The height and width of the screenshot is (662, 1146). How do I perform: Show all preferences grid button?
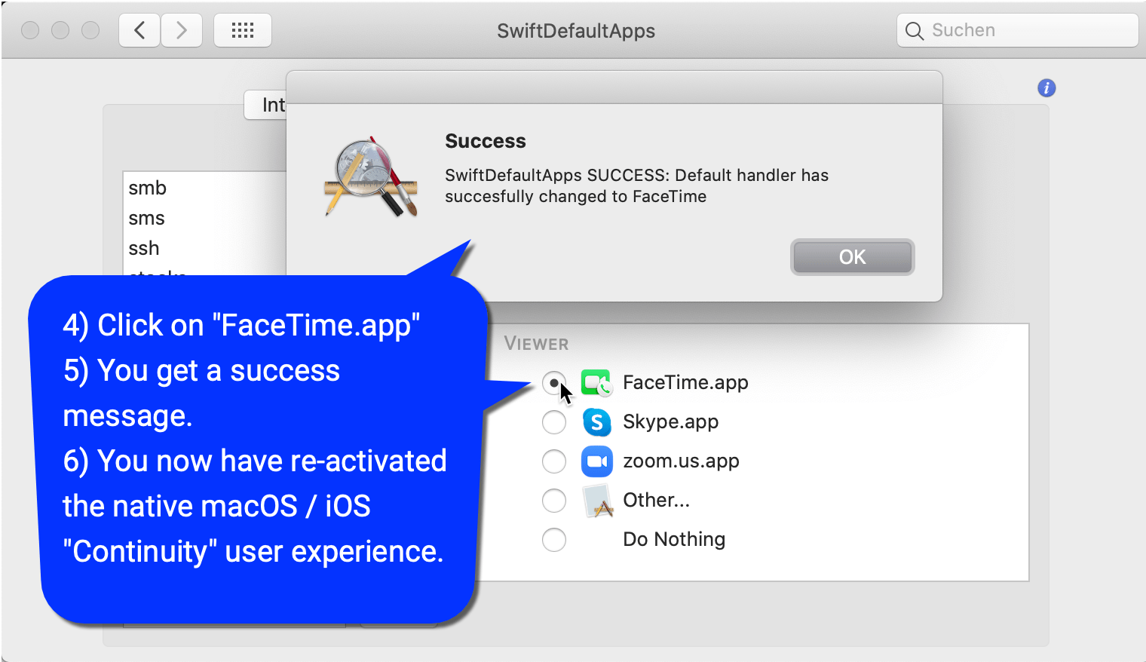[x=243, y=30]
